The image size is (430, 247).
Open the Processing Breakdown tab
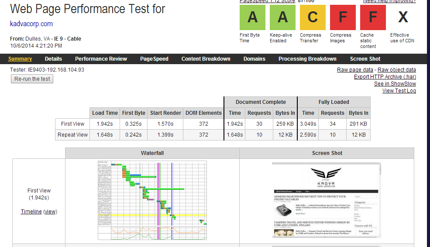307,58
